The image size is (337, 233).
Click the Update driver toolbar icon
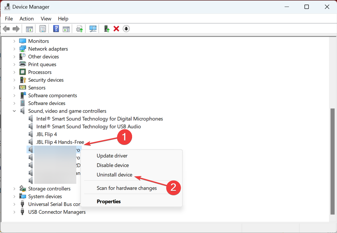(x=79, y=29)
